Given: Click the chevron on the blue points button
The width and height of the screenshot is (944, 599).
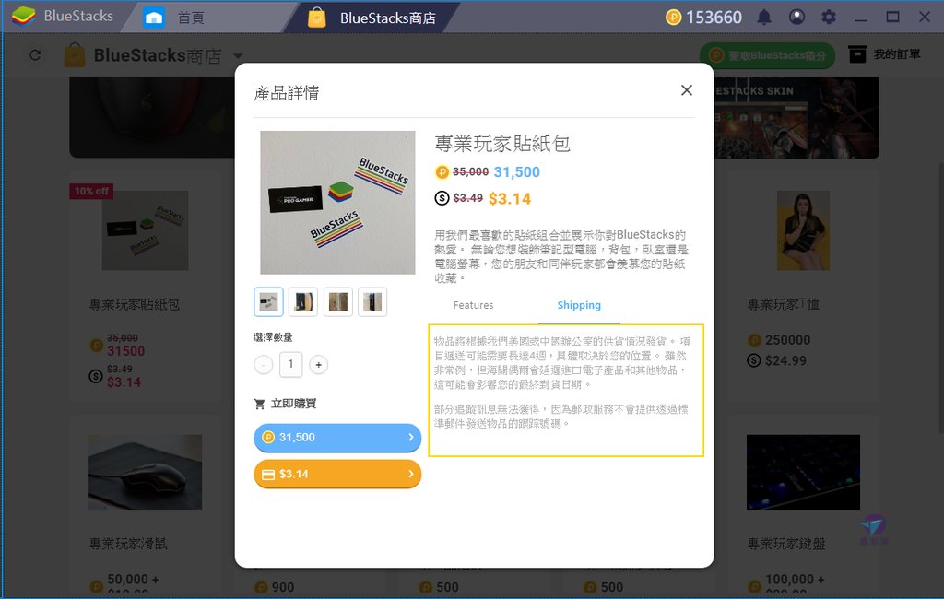Looking at the screenshot, I should click(x=410, y=437).
